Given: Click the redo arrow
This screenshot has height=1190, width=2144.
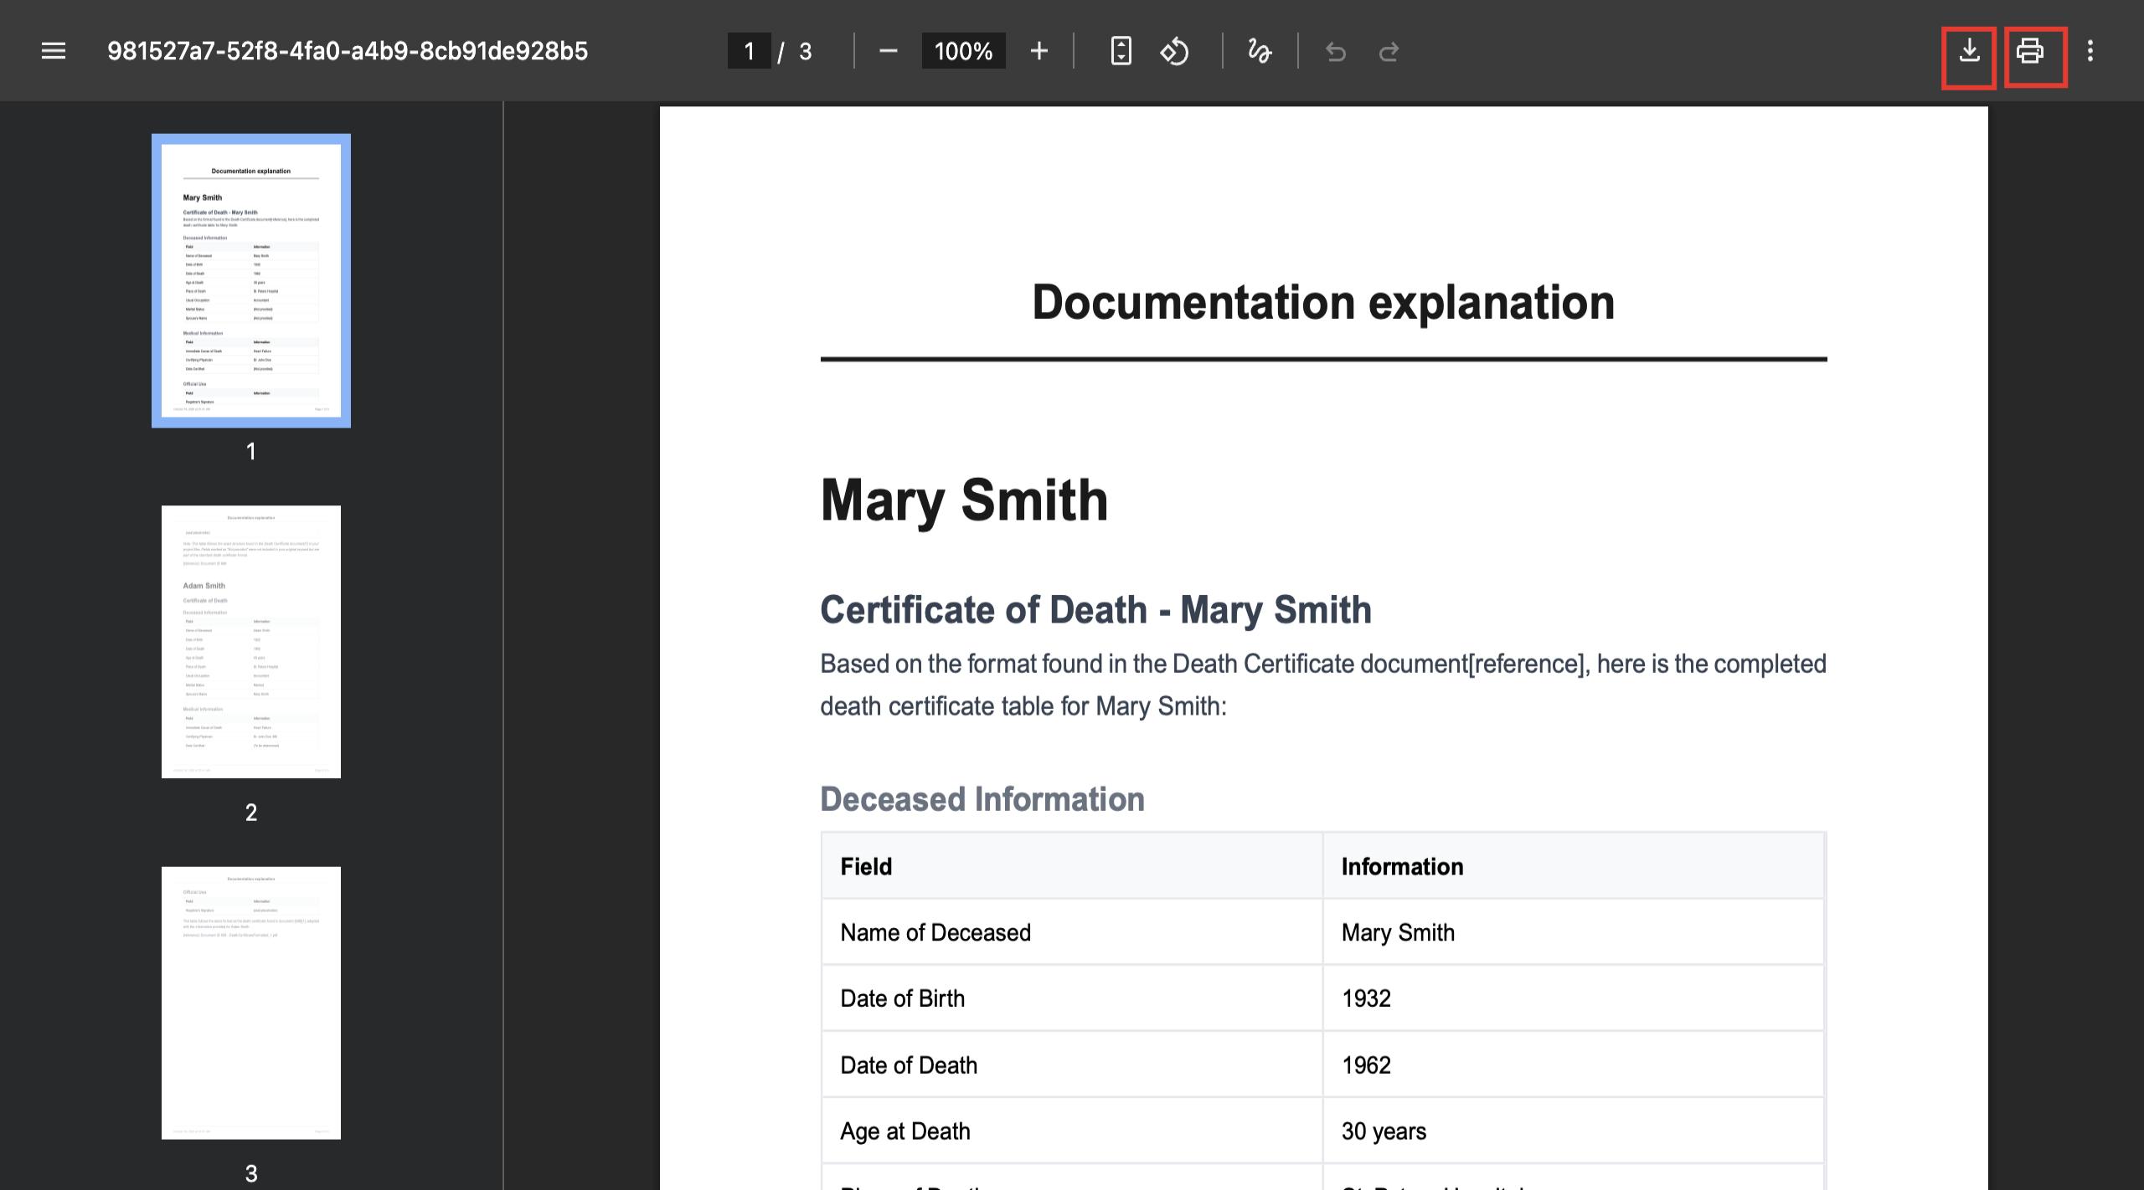Looking at the screenshot, I should [1389, 52].
